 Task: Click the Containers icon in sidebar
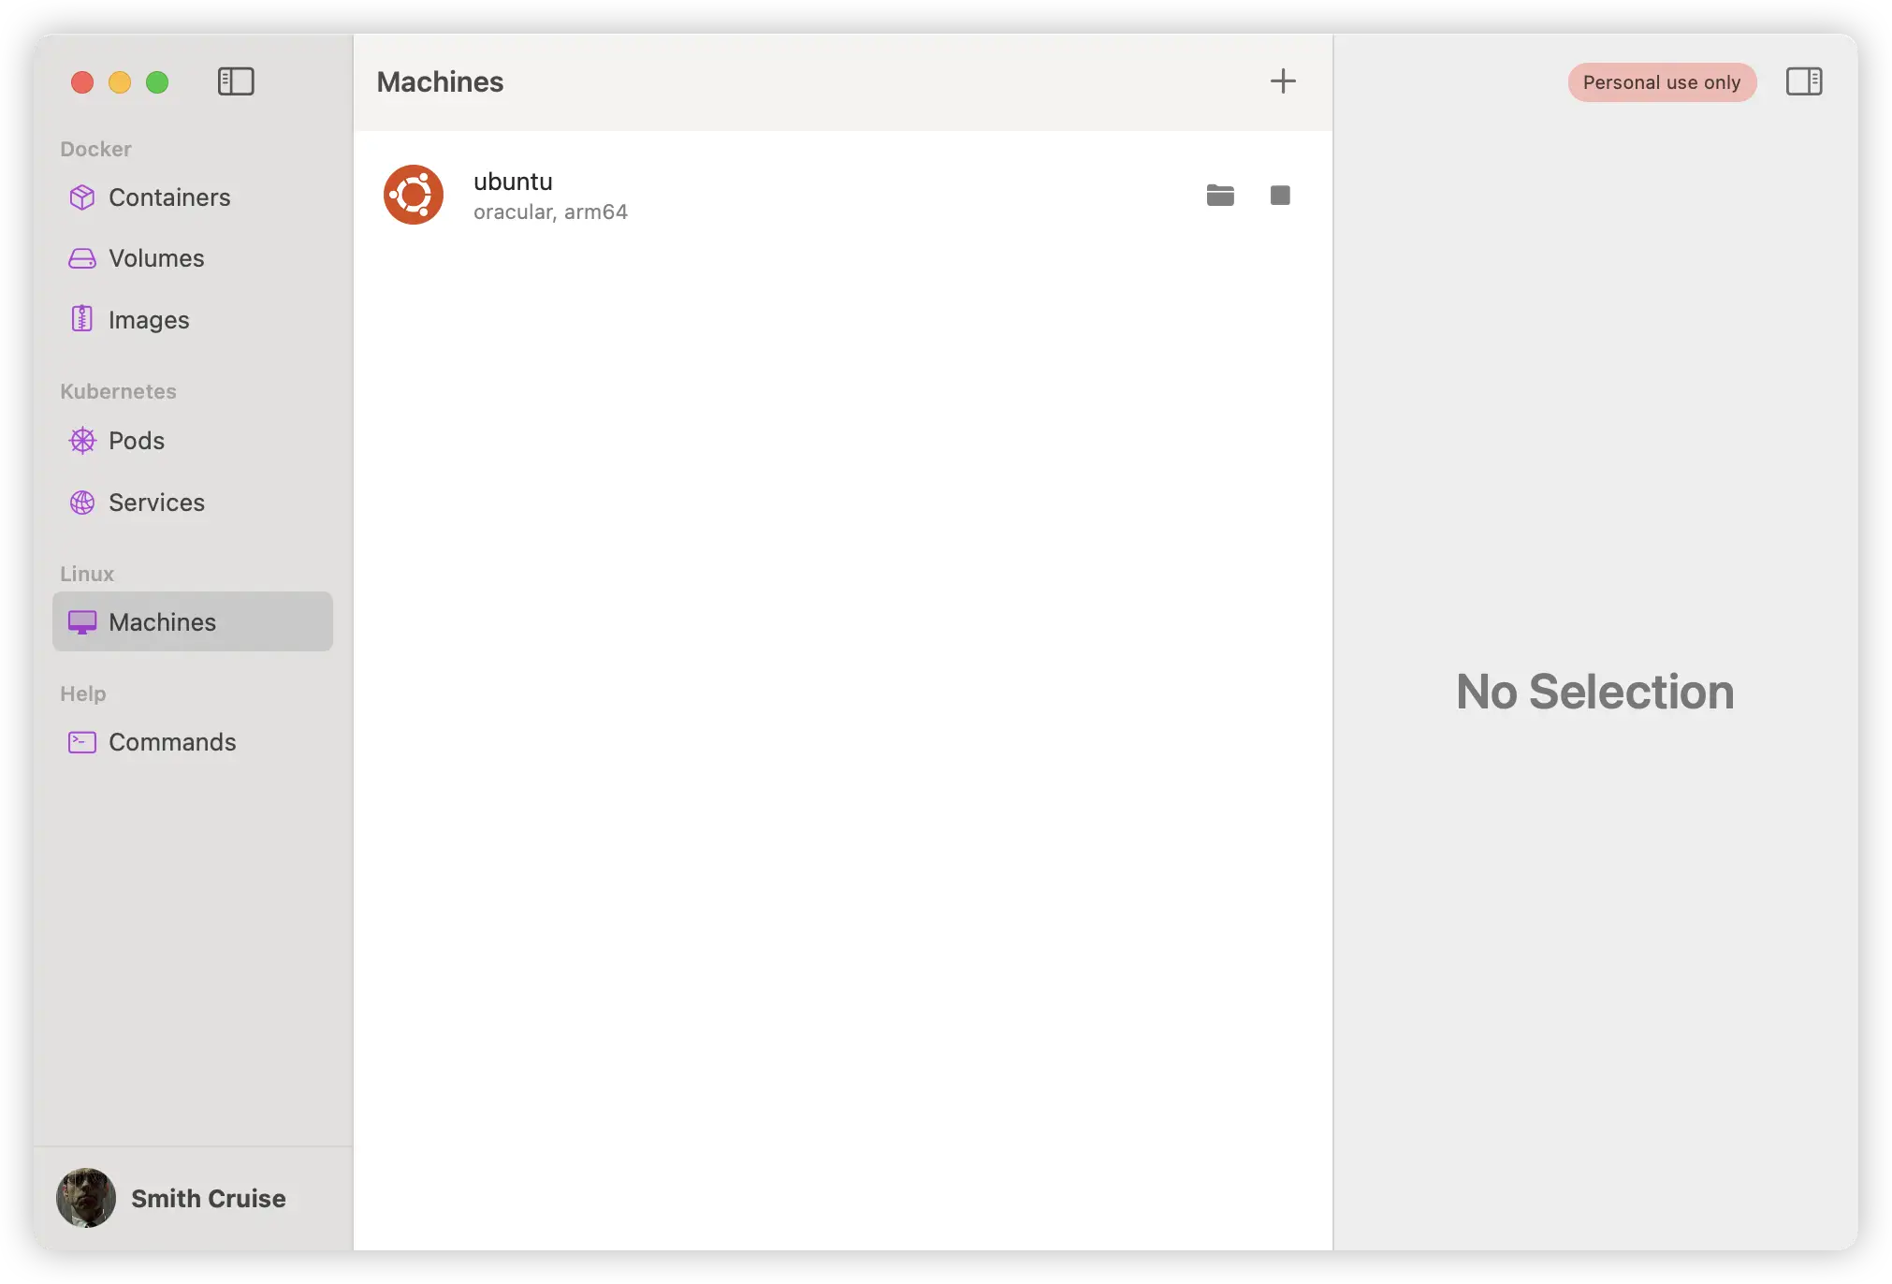tap(81, 197)
